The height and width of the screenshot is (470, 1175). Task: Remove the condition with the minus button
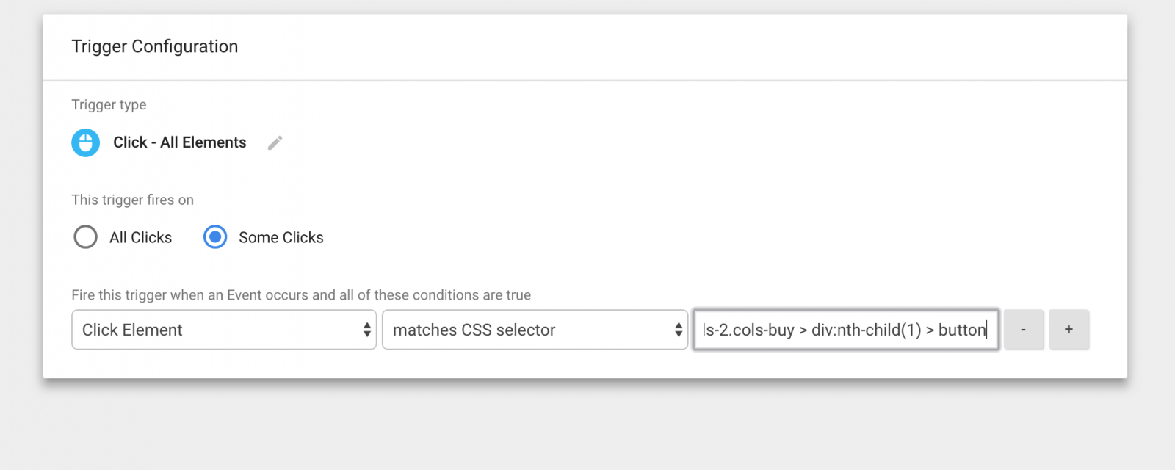[x=1024, y=330]
